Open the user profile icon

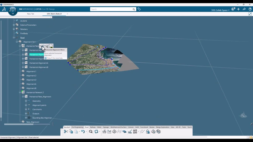pyautogui.click(x=233, y=9)
